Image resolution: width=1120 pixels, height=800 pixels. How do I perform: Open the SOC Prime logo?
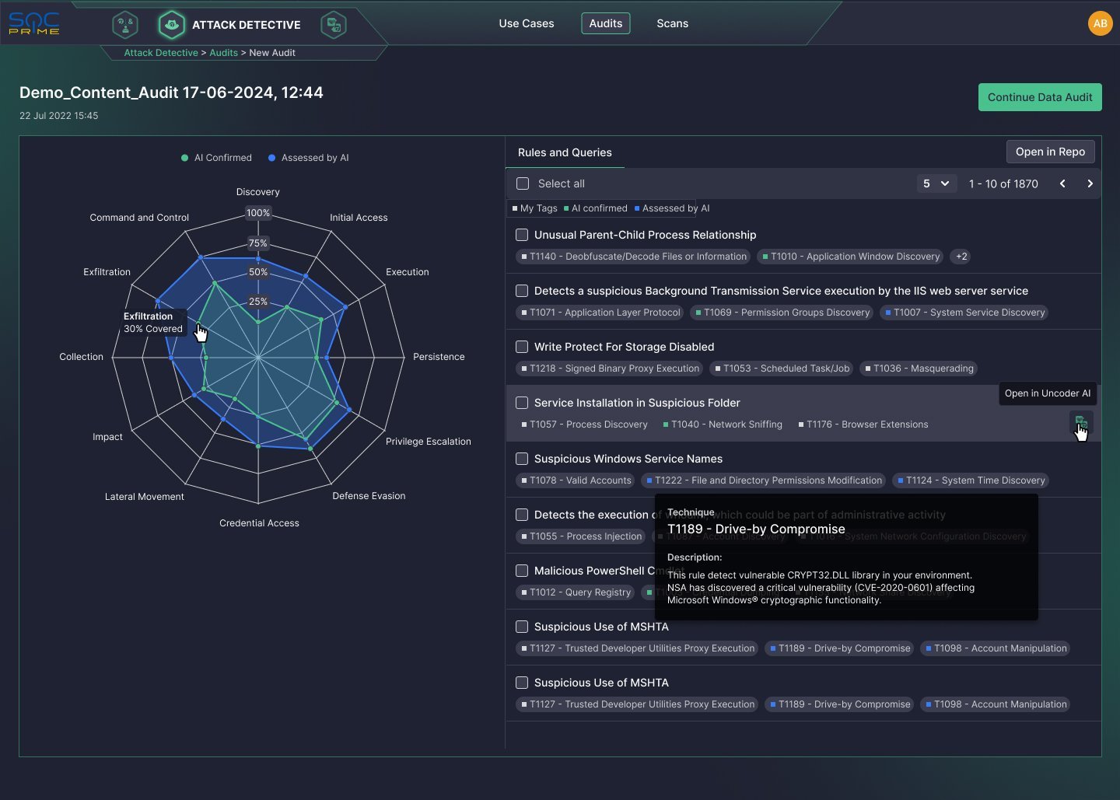[34, 23]
